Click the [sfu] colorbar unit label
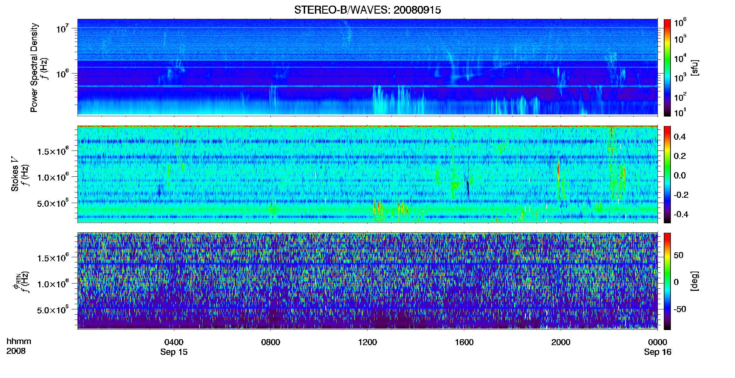The height and width of the screenshot is (378, 735). click(695, 68)
